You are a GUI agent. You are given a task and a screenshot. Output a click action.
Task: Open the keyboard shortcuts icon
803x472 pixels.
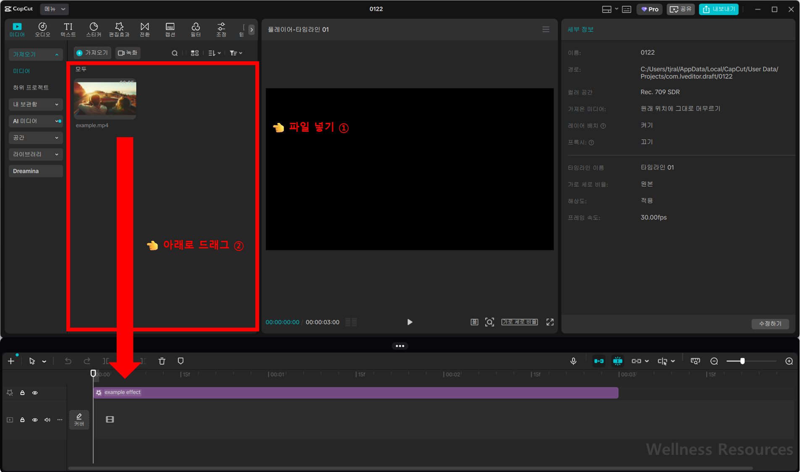[627, 9]
